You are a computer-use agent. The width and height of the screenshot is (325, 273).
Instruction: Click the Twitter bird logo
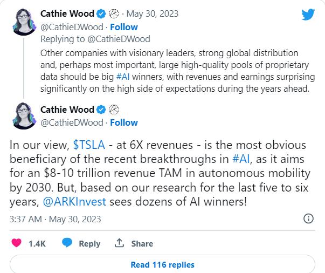pyautogui.click(x=308, y=15)
